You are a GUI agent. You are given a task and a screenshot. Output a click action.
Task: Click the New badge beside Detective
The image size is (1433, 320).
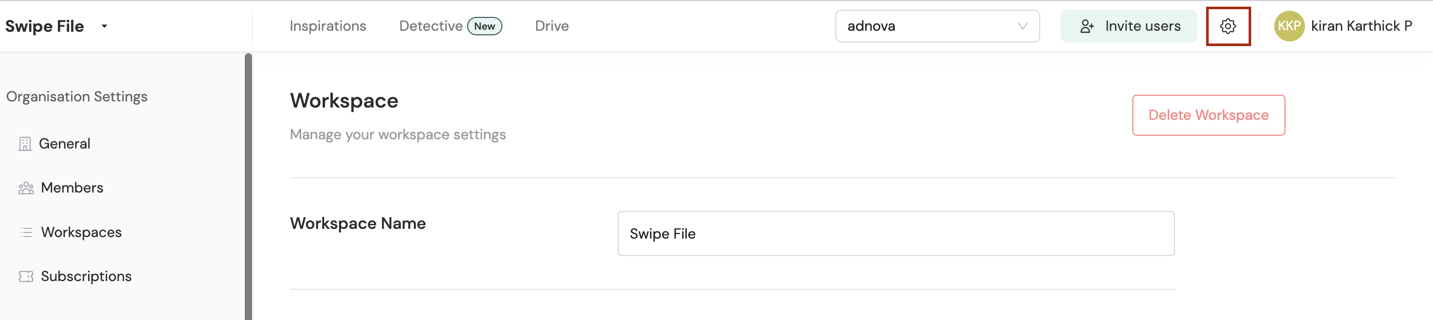pos(484,26)
